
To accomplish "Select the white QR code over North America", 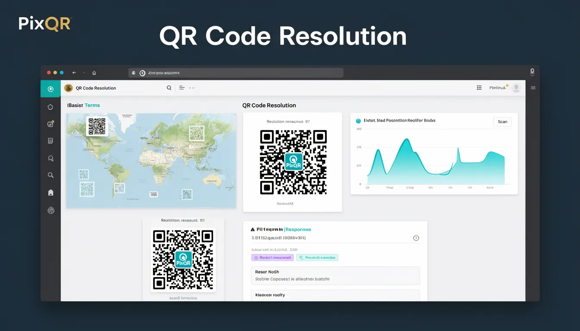I will point(97,127).
